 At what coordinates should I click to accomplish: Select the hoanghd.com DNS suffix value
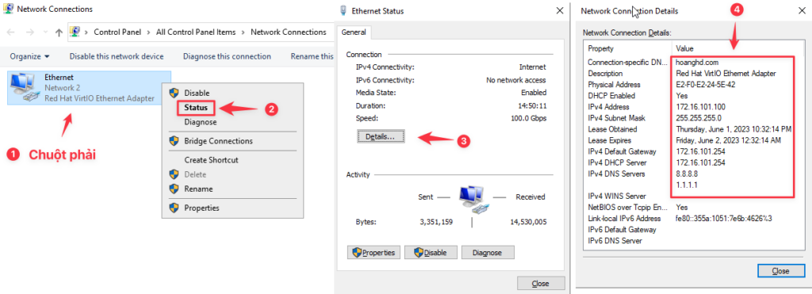[697, 62]
